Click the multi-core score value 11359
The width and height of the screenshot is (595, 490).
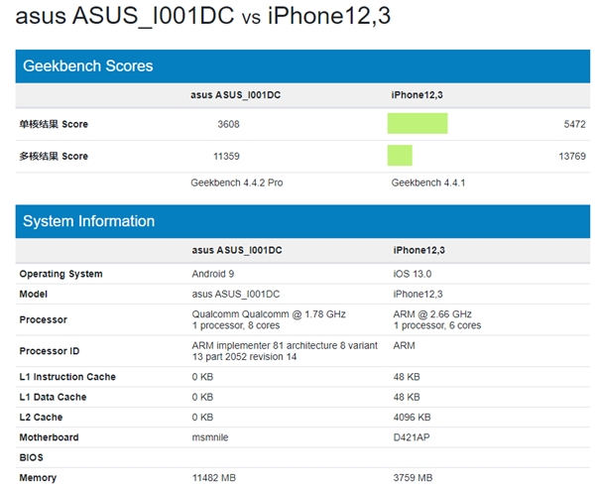tap(226, 156)
